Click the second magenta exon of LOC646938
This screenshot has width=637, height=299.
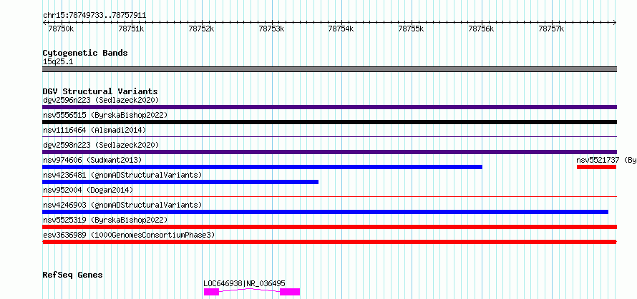pos(290,292)
